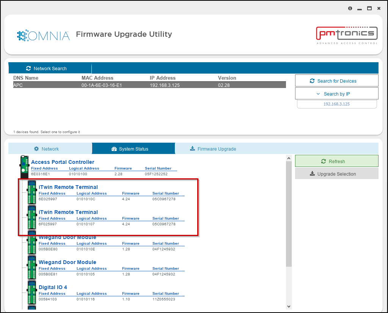Click firmware value 2.28 of controller

pyautogui.click(x=118, y=174)
